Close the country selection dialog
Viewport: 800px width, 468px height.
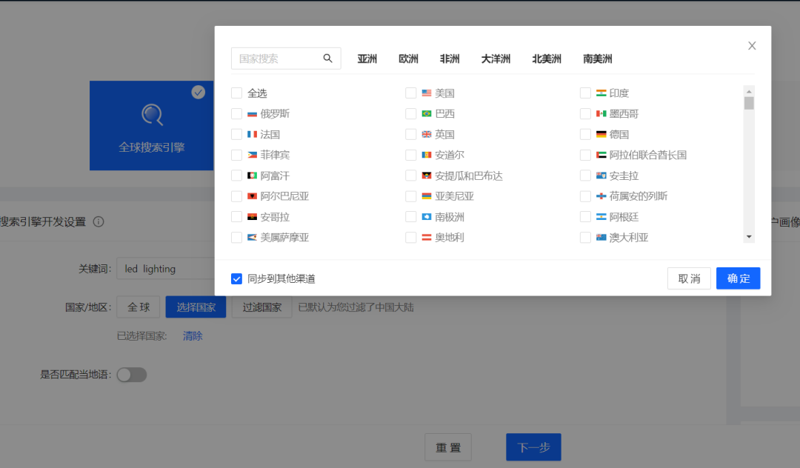coord(752,46)
